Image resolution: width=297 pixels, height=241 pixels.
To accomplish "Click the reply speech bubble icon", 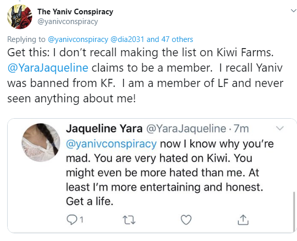I will (72, 220).
